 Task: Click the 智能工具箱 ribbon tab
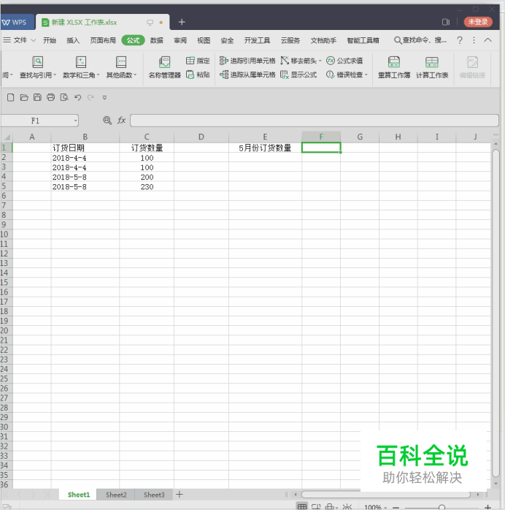point(363,40)
